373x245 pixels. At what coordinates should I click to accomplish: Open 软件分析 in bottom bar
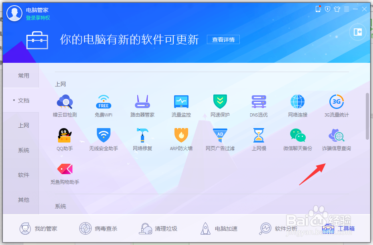pos(278,229)
